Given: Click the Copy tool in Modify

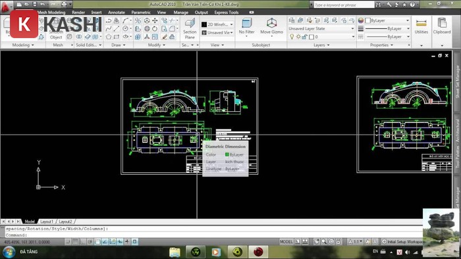Looking at the screenshot, I should point(165,20).
